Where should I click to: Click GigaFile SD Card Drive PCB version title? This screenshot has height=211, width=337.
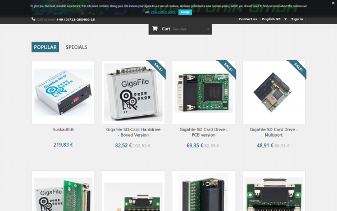[203, 132]
